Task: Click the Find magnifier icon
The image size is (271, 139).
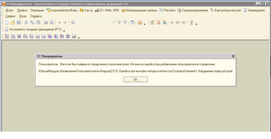Action: click(x=73, y=22)
